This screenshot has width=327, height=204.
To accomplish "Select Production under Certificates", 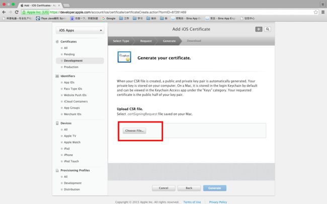I will (x=71, y=67).
